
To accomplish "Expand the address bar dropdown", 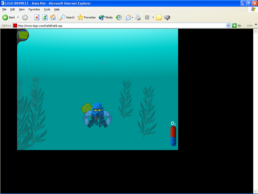I will pyautogui.click(x=228, y=26).
